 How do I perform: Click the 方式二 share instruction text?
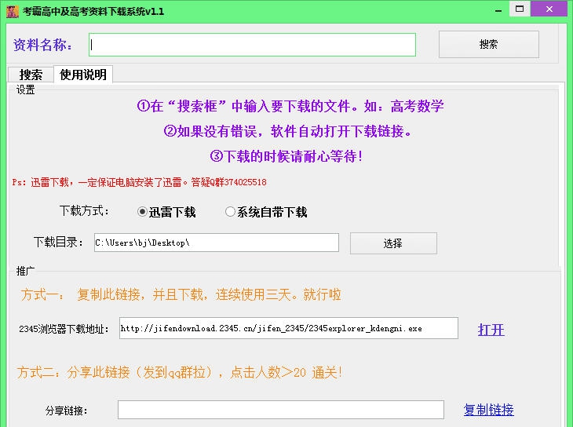180,373
